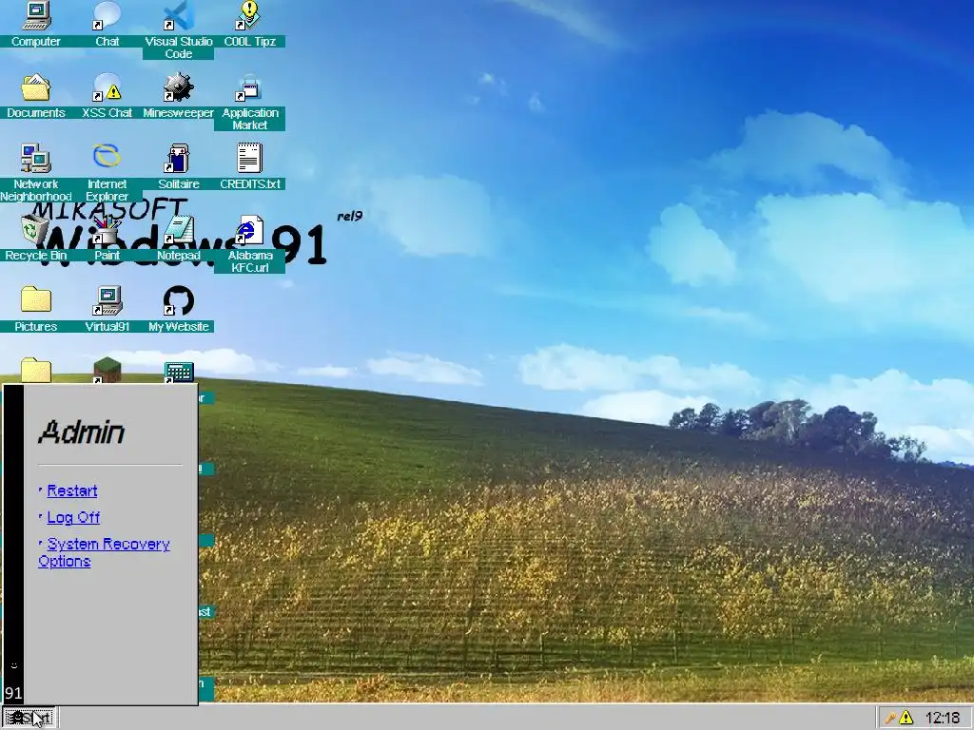Open the Notepad shortcut
The height and width of the screenshot is (730, 974).
pyautogui.click(x=178, y=239)
